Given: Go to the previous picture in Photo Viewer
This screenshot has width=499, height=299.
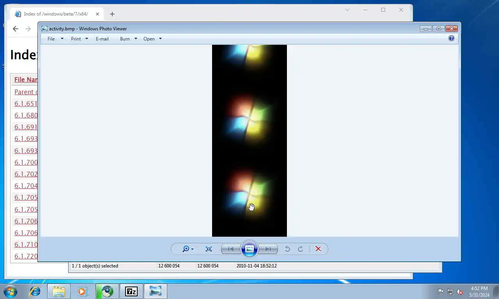Looking at the screenshot, I should [231, 249].
